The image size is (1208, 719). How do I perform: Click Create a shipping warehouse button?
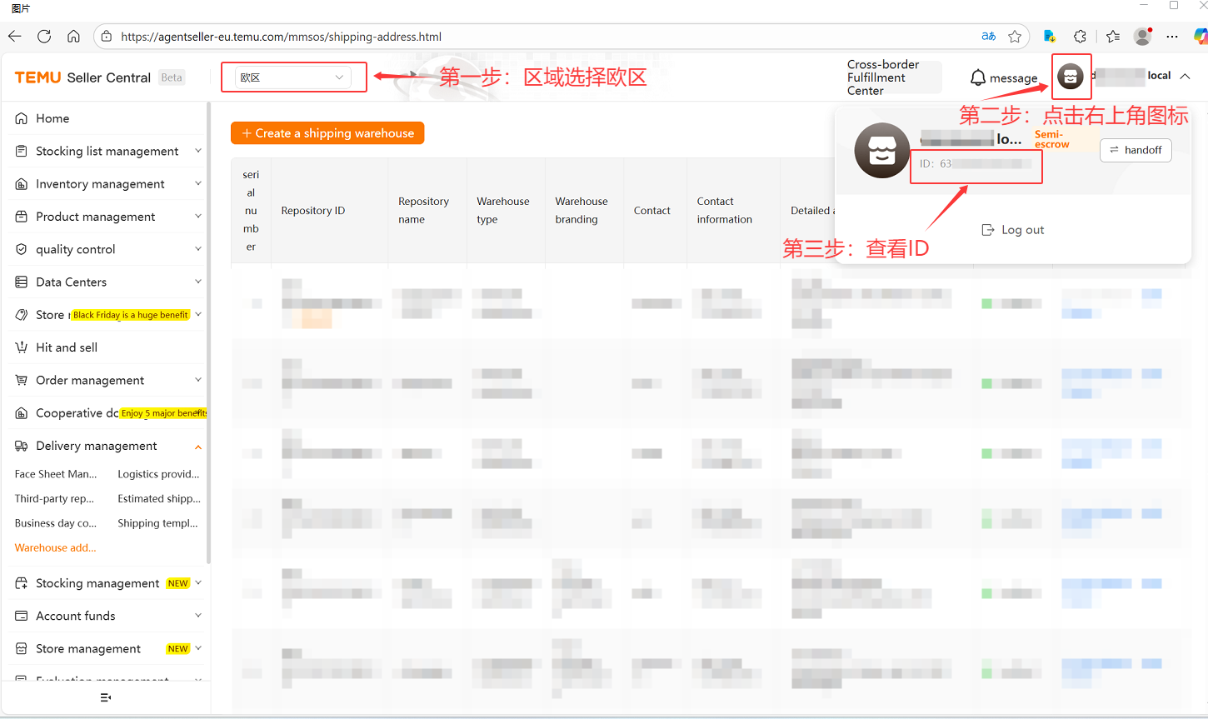coord(327,133)
